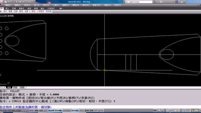201x113 pixels.
Task: Open the 工具(T) menu
Action: 56,5
